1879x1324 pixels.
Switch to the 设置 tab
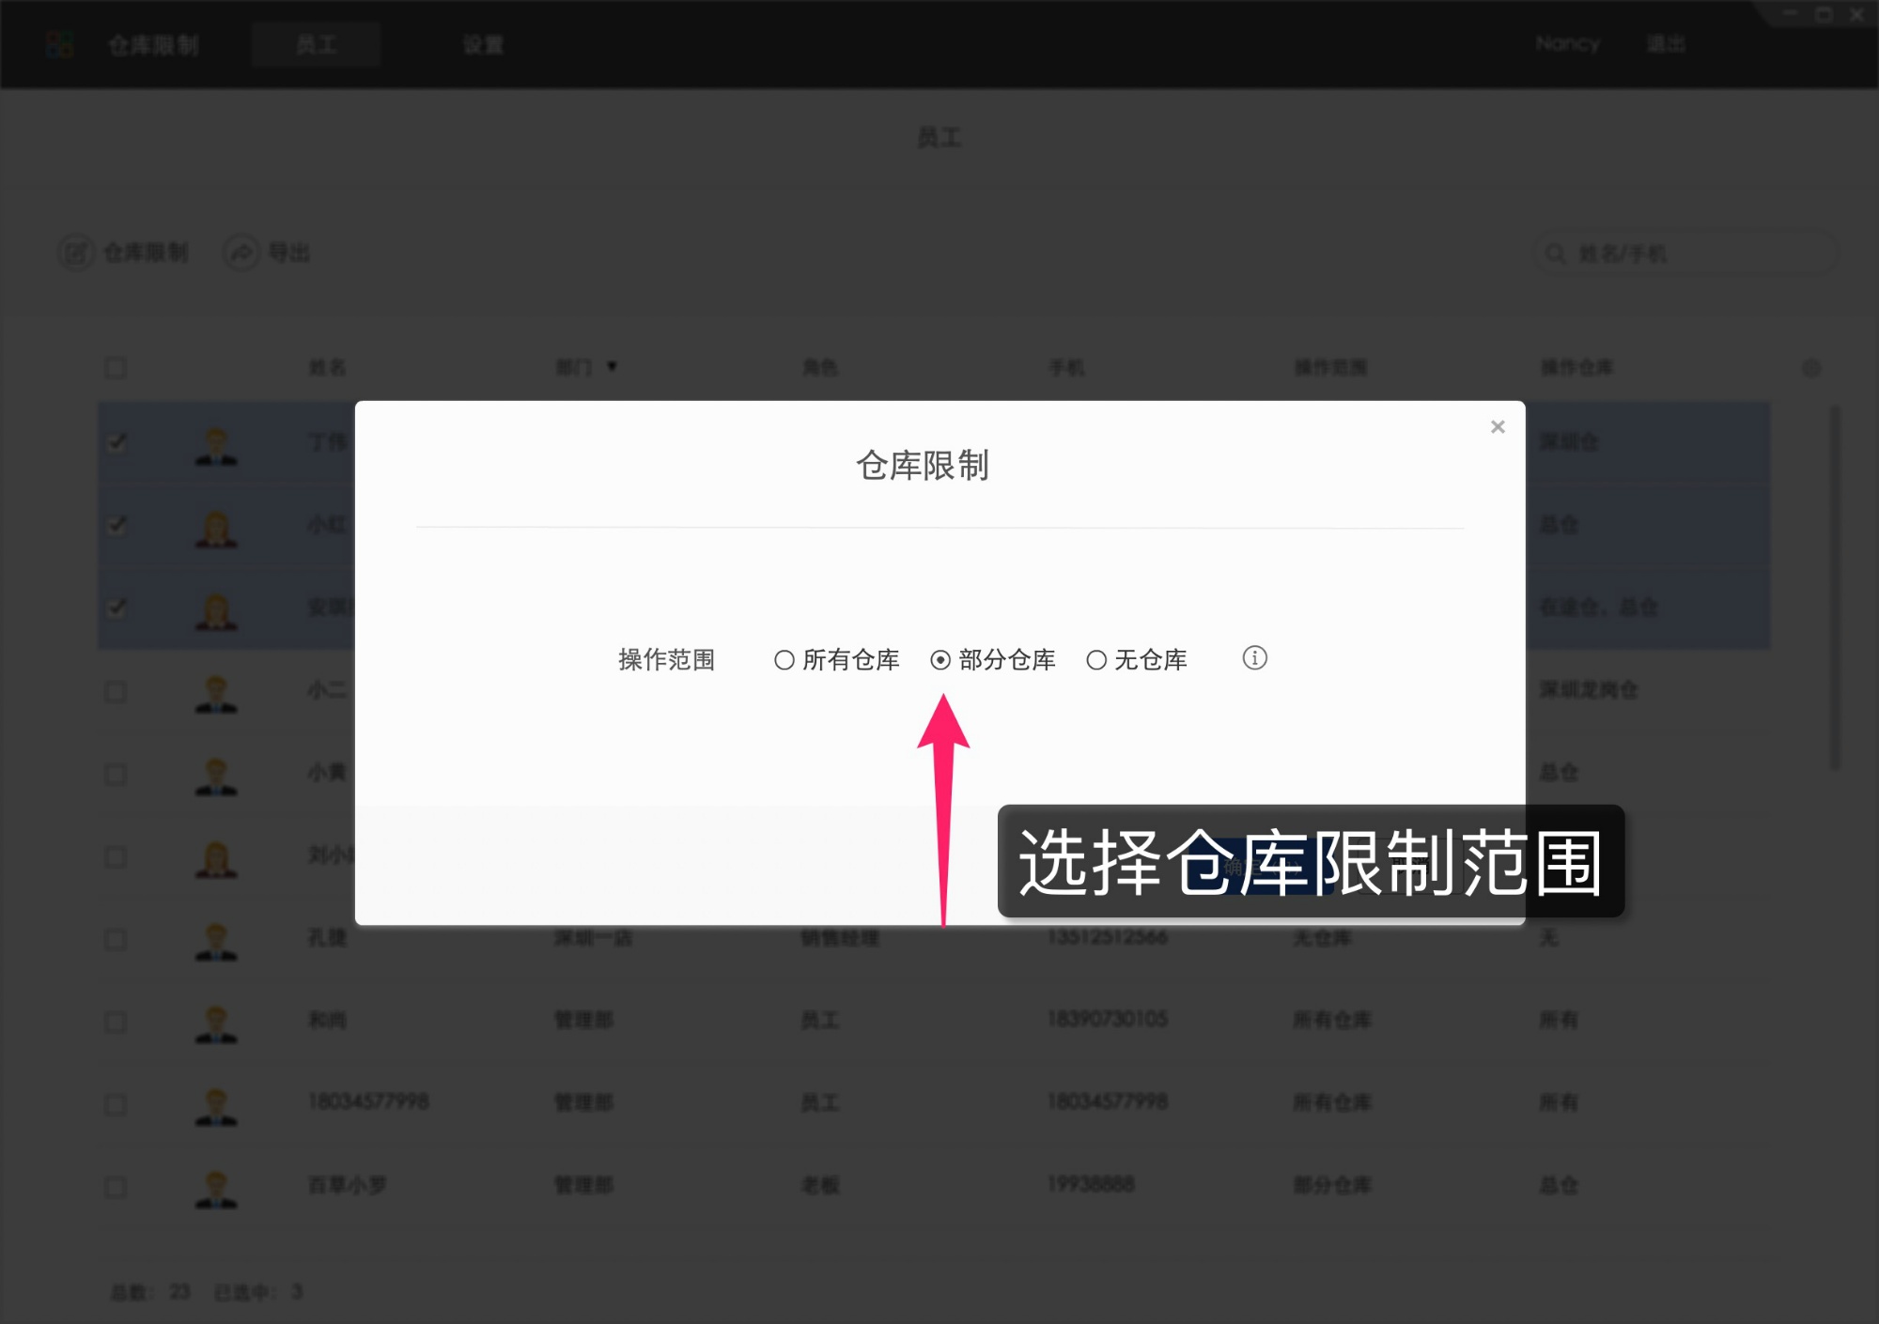482,43
